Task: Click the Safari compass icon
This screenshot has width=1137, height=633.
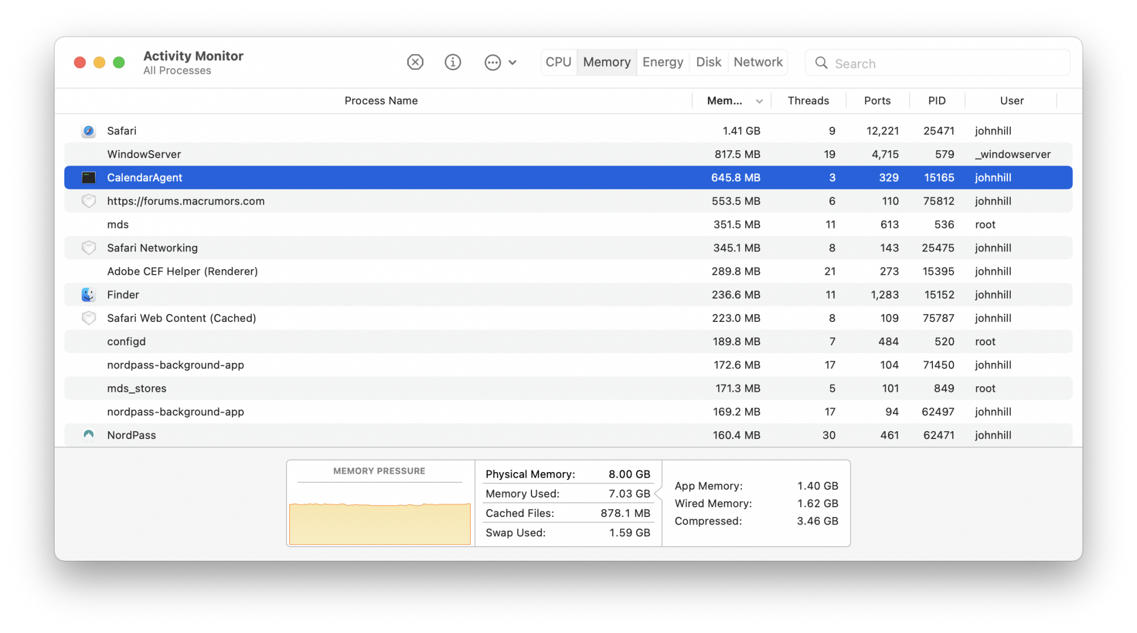Action: coord(89,131)
